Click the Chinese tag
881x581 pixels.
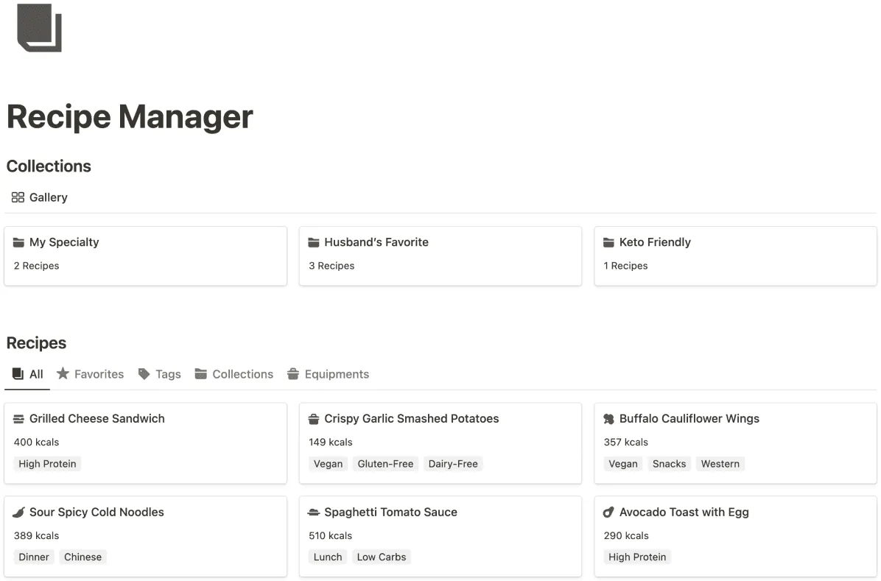click(x=83, y=557)
